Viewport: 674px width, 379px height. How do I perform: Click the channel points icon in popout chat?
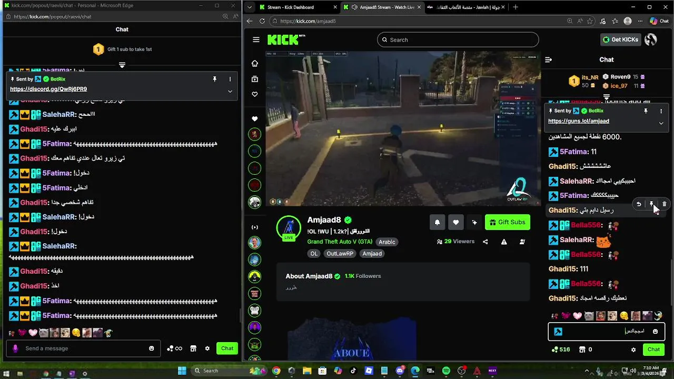tap(174, 348)
